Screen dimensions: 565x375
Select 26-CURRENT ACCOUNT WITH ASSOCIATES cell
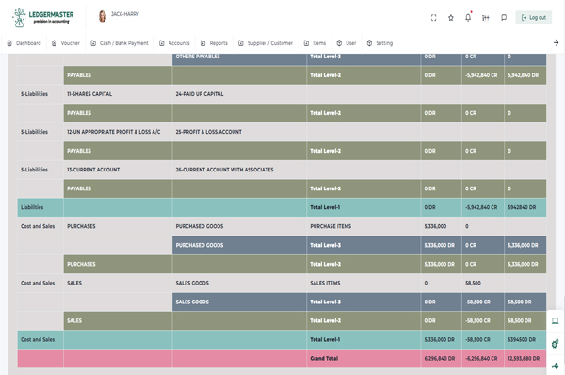coord(239,170)
